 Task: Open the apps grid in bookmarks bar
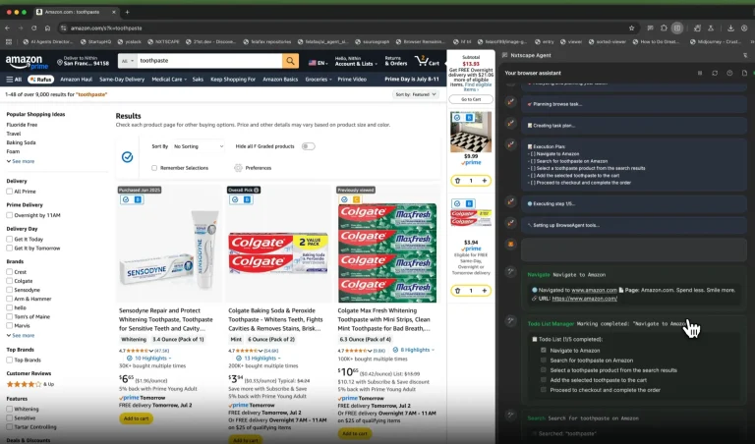click(9, 42)
